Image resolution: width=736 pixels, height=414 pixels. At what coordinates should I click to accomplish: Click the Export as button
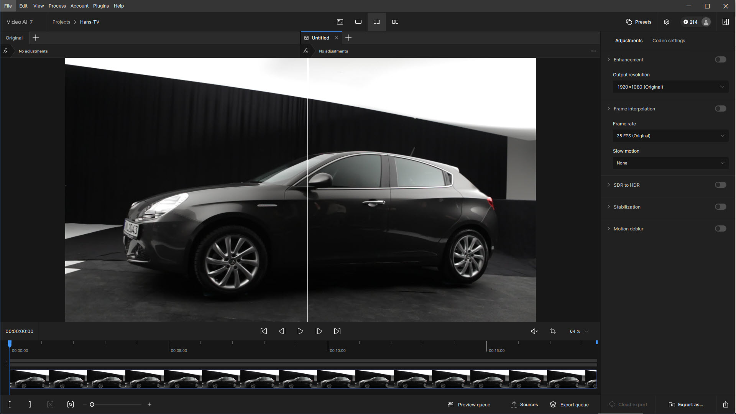click(x=686, y=404)
